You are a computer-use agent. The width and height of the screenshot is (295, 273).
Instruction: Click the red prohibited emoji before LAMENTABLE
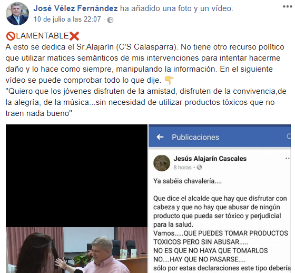pyautogui.click(x=11, y=36)
